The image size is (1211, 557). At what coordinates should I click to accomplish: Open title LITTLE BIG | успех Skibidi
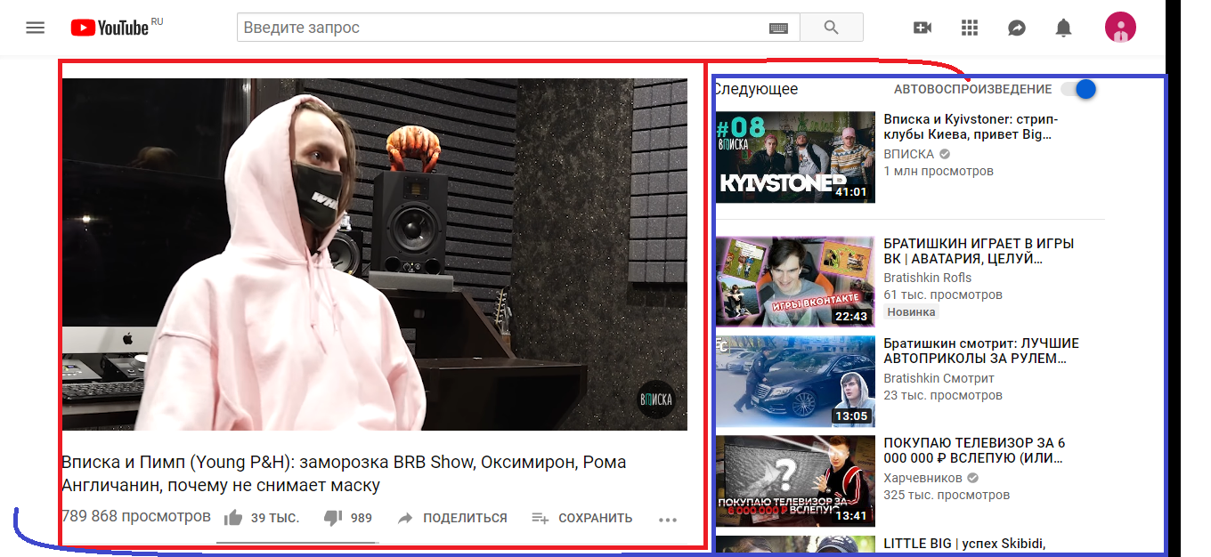pos(964,544)
